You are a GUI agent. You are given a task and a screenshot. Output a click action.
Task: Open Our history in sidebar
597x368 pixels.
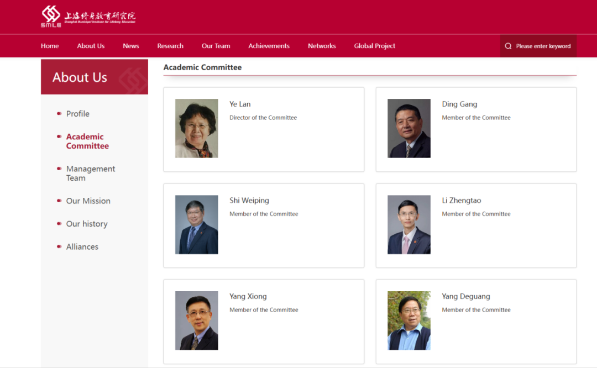(x=87, y=224)
